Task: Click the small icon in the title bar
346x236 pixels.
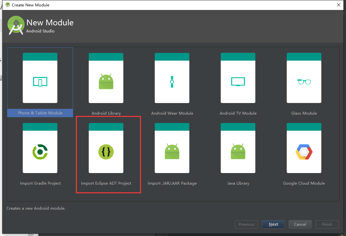Action: (8, 4)
